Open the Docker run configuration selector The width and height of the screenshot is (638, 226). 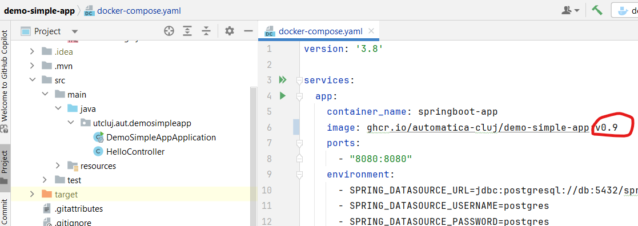(x=625, y=10)
